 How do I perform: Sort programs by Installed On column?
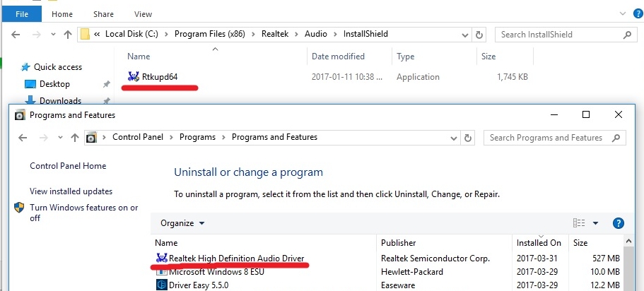(x=539, y=243)
